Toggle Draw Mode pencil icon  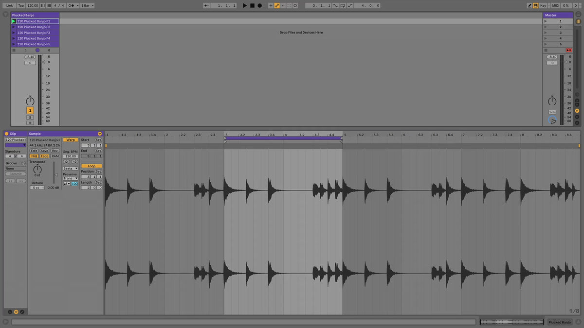tap(529, 5)
